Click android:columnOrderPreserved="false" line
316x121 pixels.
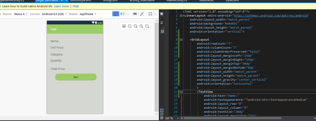pos(229,52)
